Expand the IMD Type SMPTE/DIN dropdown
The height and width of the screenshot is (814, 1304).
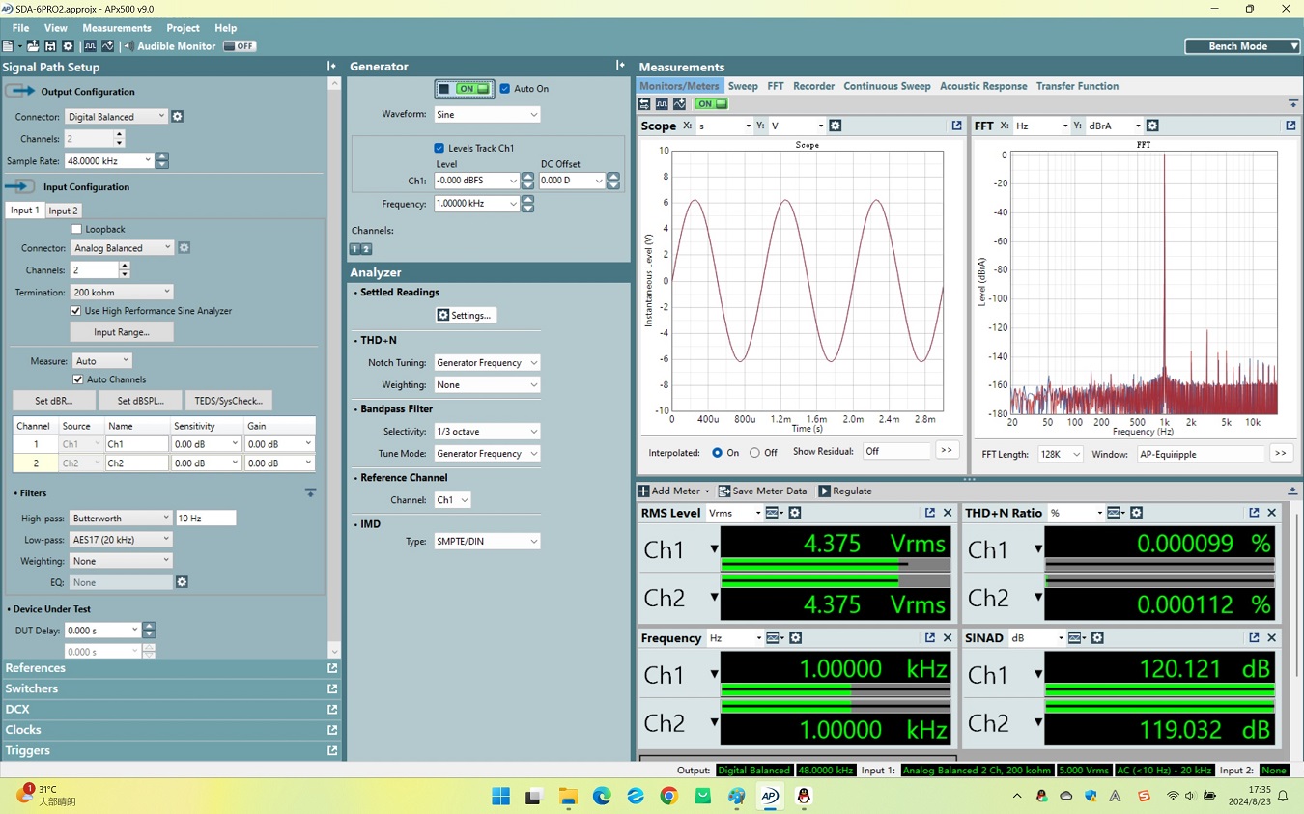pyautogui.click(x=487, y=542)
